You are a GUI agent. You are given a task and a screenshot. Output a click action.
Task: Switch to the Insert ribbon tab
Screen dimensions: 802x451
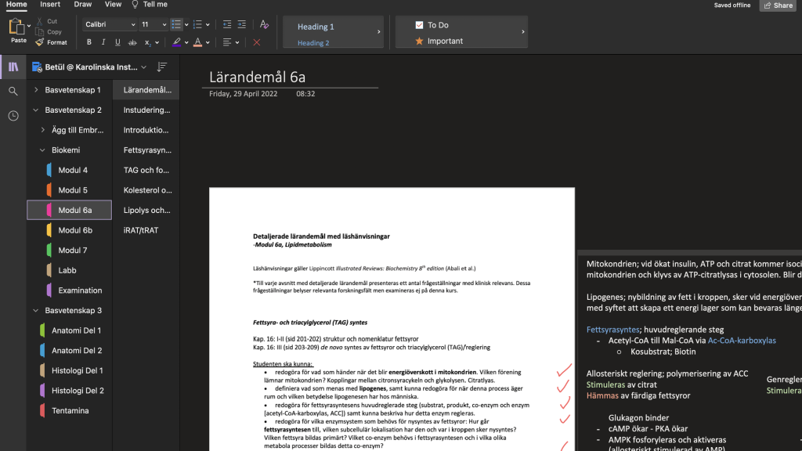tap(50, 5)
